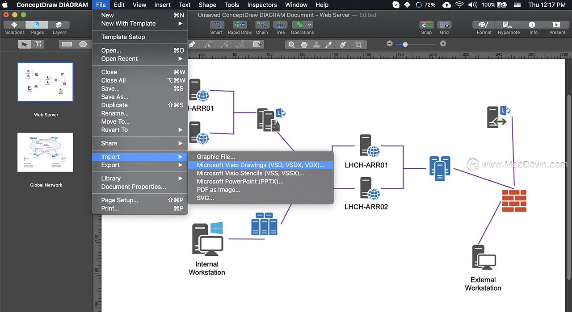Select the Web Server page thumbnail

[45, 82]
